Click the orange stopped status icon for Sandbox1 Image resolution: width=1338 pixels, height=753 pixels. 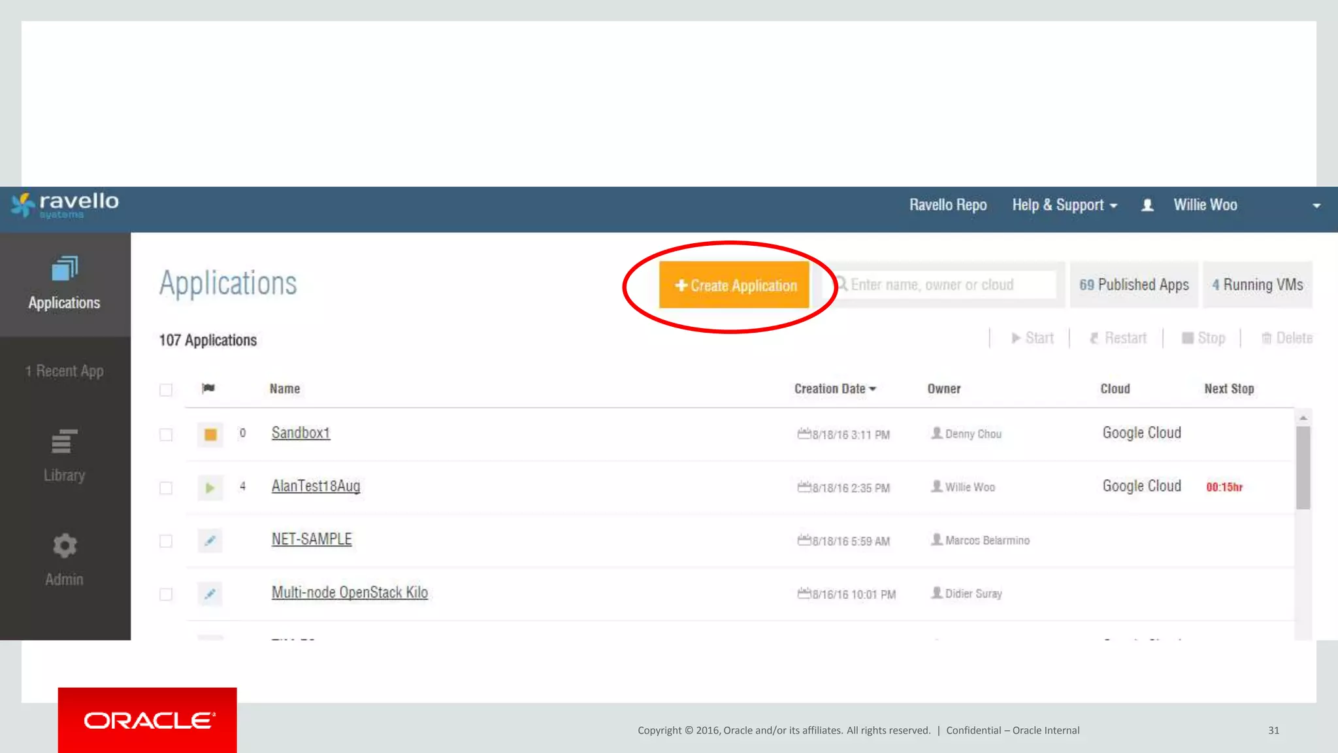(x=210, y=435)
